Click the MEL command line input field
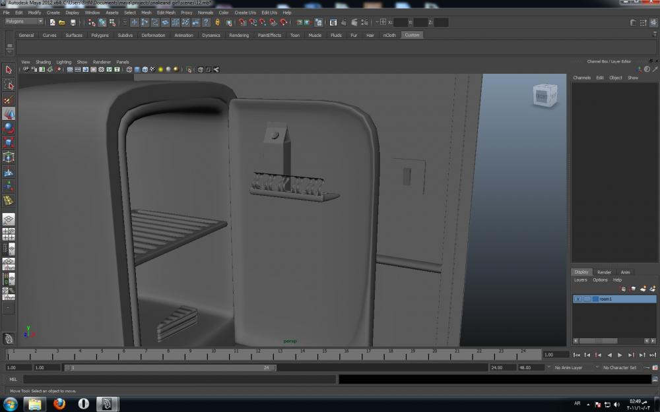This screenshot has height=412, width=660. [x=180, y=379]
